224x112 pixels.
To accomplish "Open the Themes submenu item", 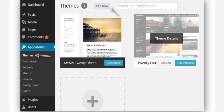I will click(x=28, y=55).
